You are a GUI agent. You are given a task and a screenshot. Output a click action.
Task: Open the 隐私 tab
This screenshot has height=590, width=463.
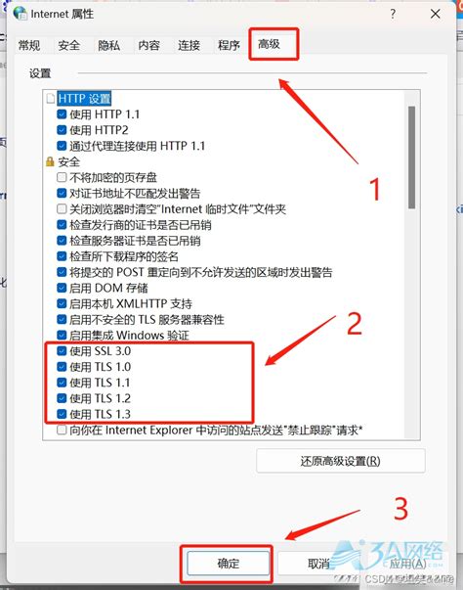108,46
